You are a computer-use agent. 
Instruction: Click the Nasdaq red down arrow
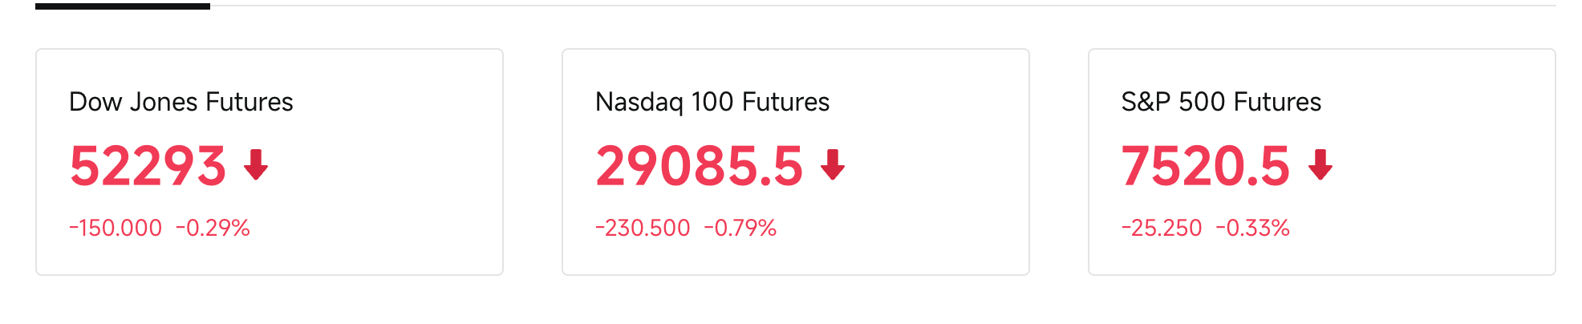pyautogui.click(x=834, y=164)
